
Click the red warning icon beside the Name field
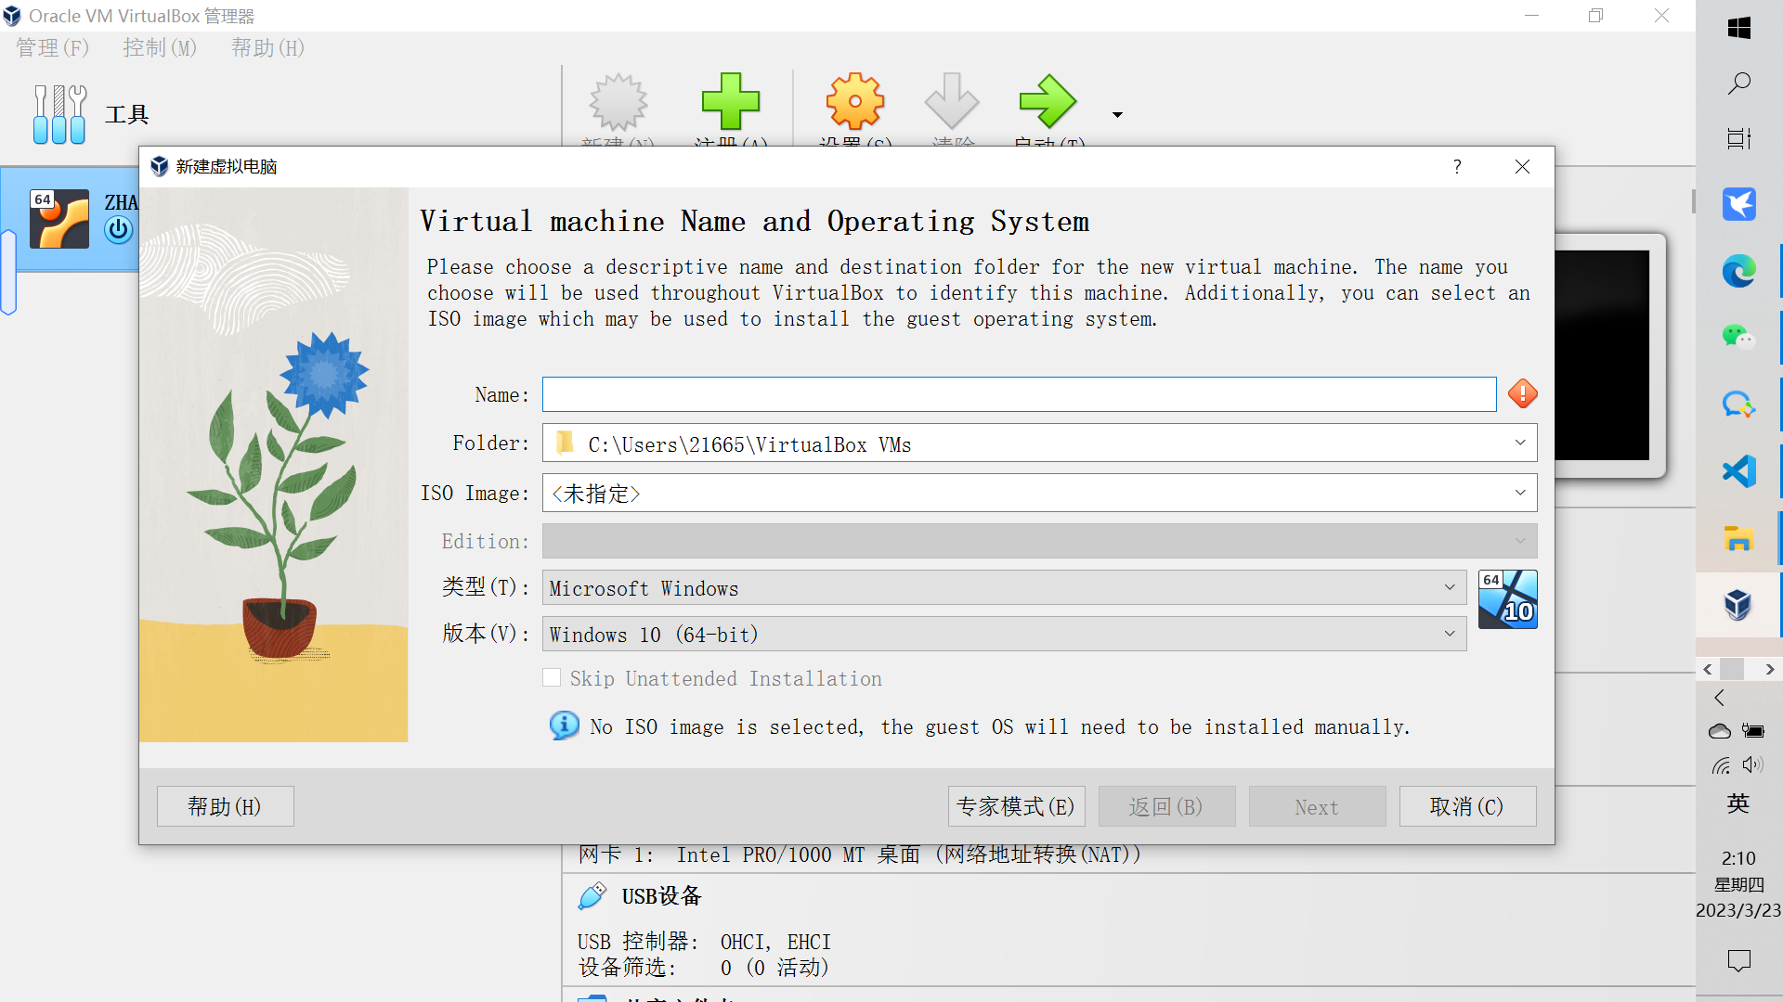click(1522, 393)
